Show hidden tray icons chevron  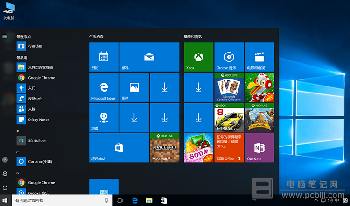tap(316, 200)
